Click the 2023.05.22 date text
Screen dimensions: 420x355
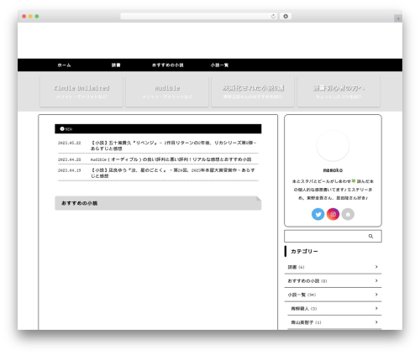click(70, 143)
